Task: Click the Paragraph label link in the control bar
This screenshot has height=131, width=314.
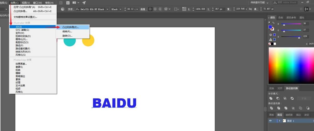Action: point(143,9)
